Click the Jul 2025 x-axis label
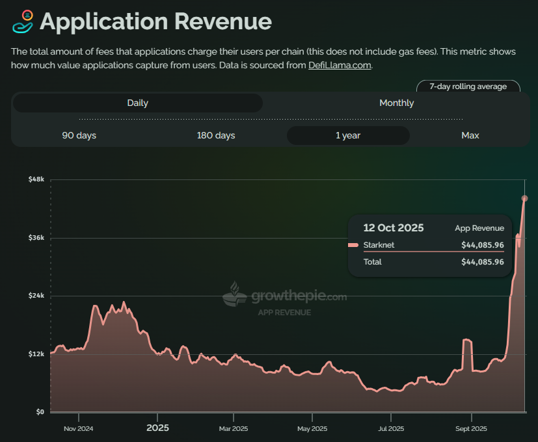 [x=391, y=428]
